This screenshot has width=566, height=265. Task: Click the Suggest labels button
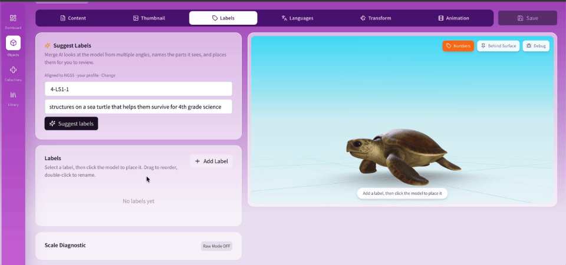(71, 124)
